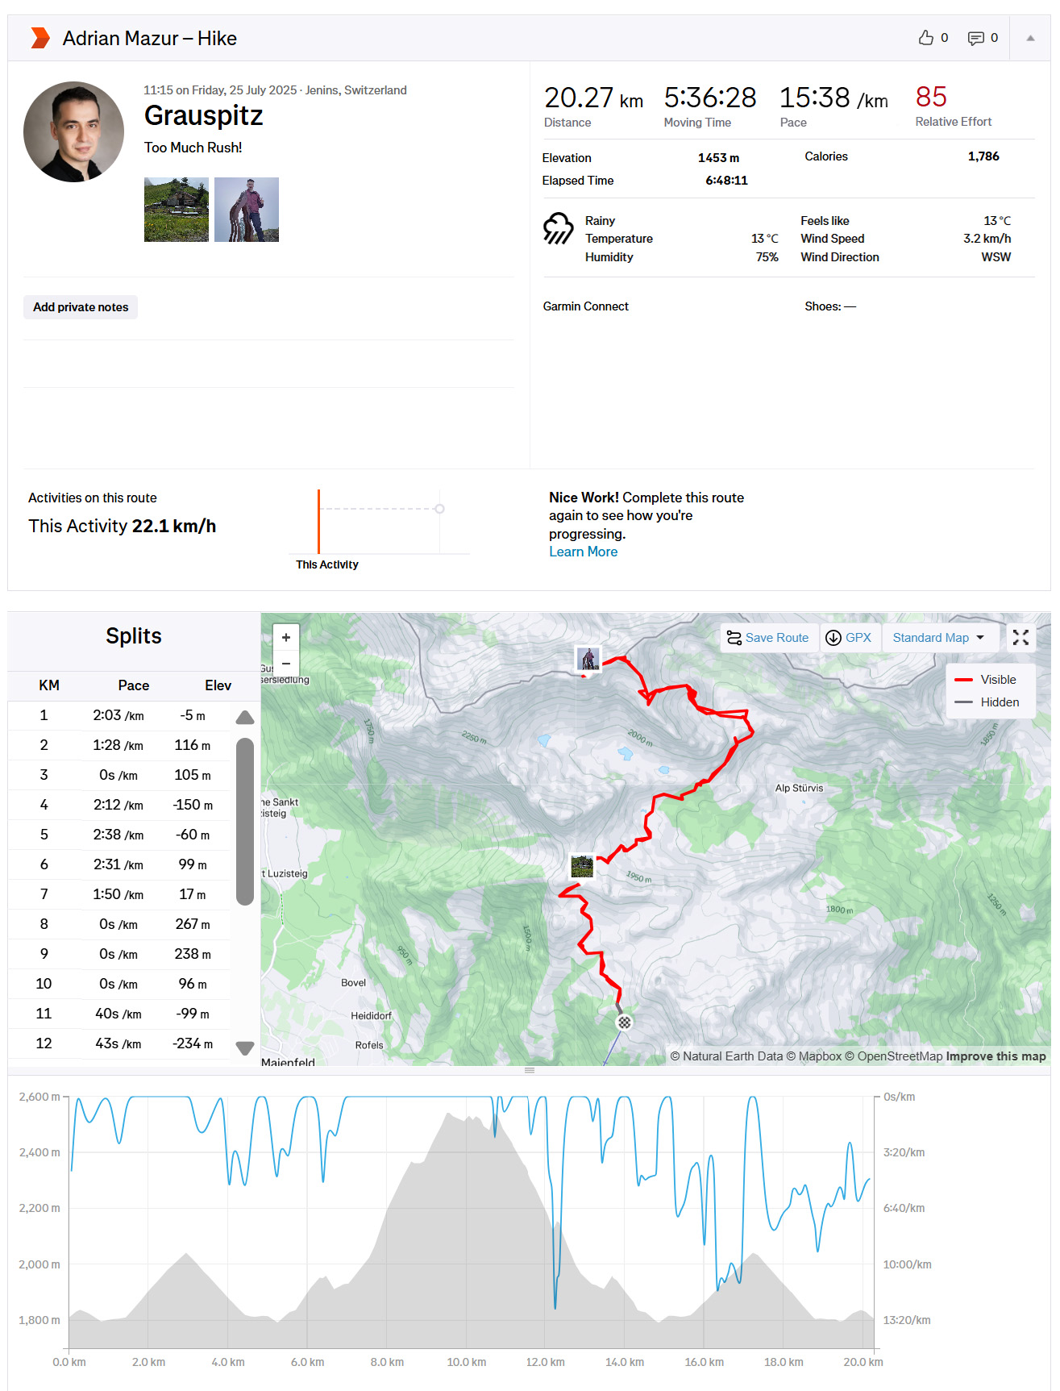Enter fullscreen map view
The image size is (1060, 1391).
click(x=1021, y=637)
